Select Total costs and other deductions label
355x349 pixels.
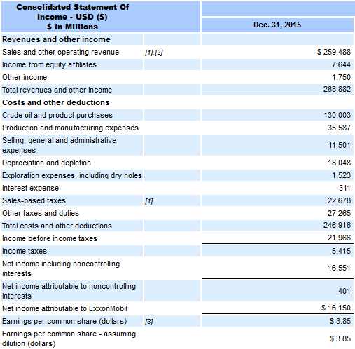pos(57,226)
